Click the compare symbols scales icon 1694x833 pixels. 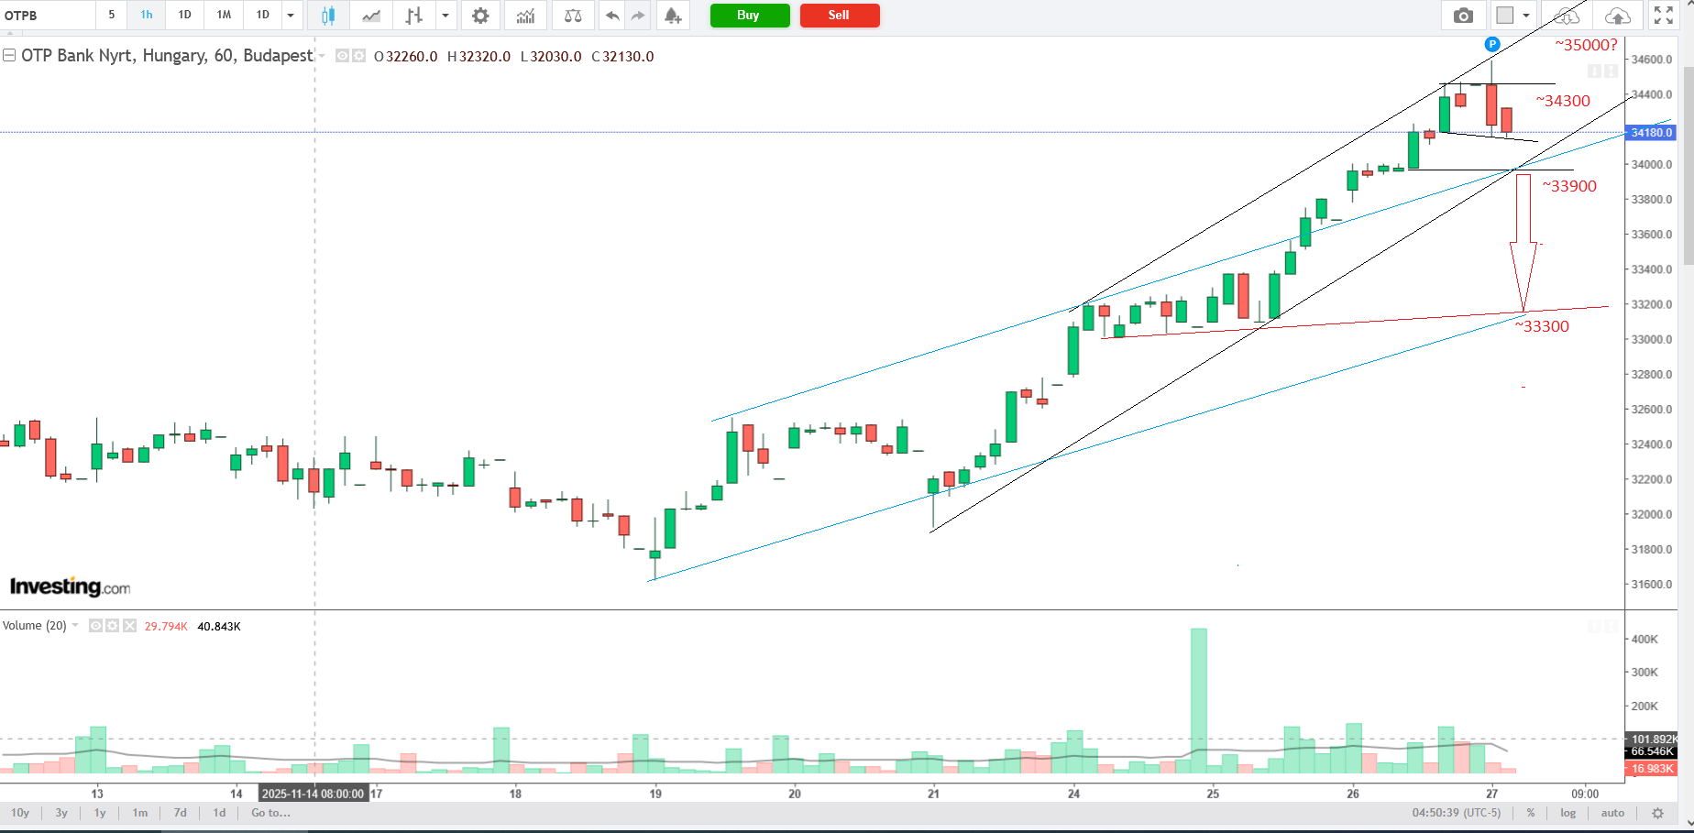pyautogui.click(x=573, y=16)
